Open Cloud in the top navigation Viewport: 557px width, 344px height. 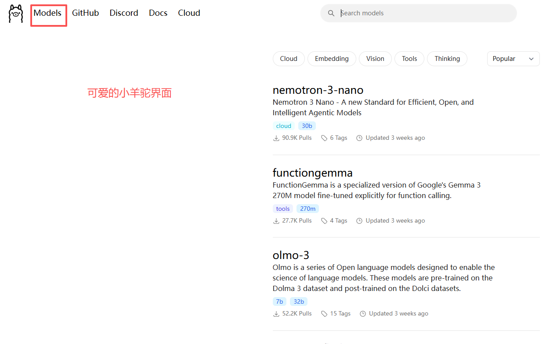(189, 13)
